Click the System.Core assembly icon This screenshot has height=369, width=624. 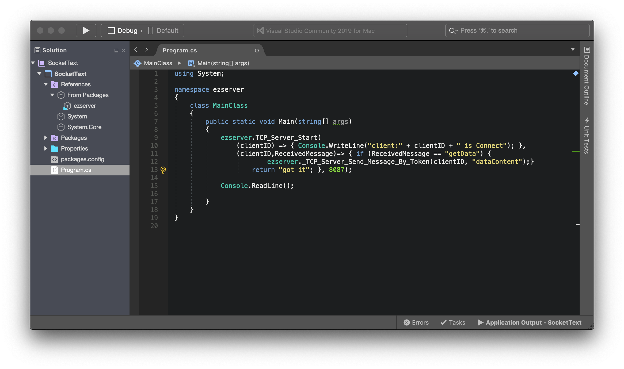pyautogui.click(x=61, y=127)
